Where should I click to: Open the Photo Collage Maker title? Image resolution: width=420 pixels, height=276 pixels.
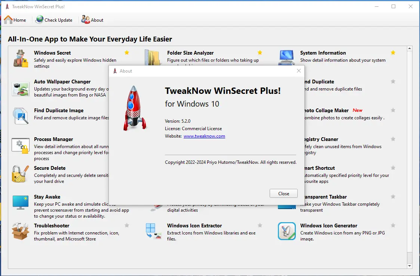(327, 110)
